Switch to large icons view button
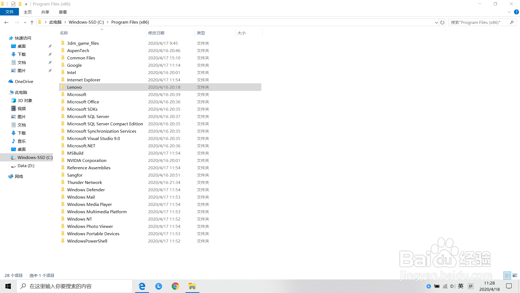 [x=515, y=275]
